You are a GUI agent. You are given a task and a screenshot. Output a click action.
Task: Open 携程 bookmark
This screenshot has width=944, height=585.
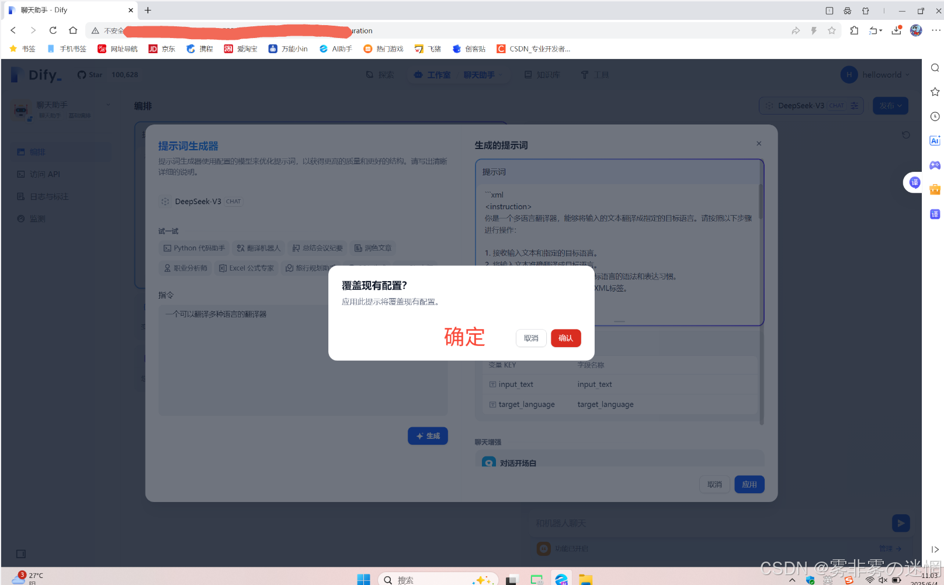(199, 49)
